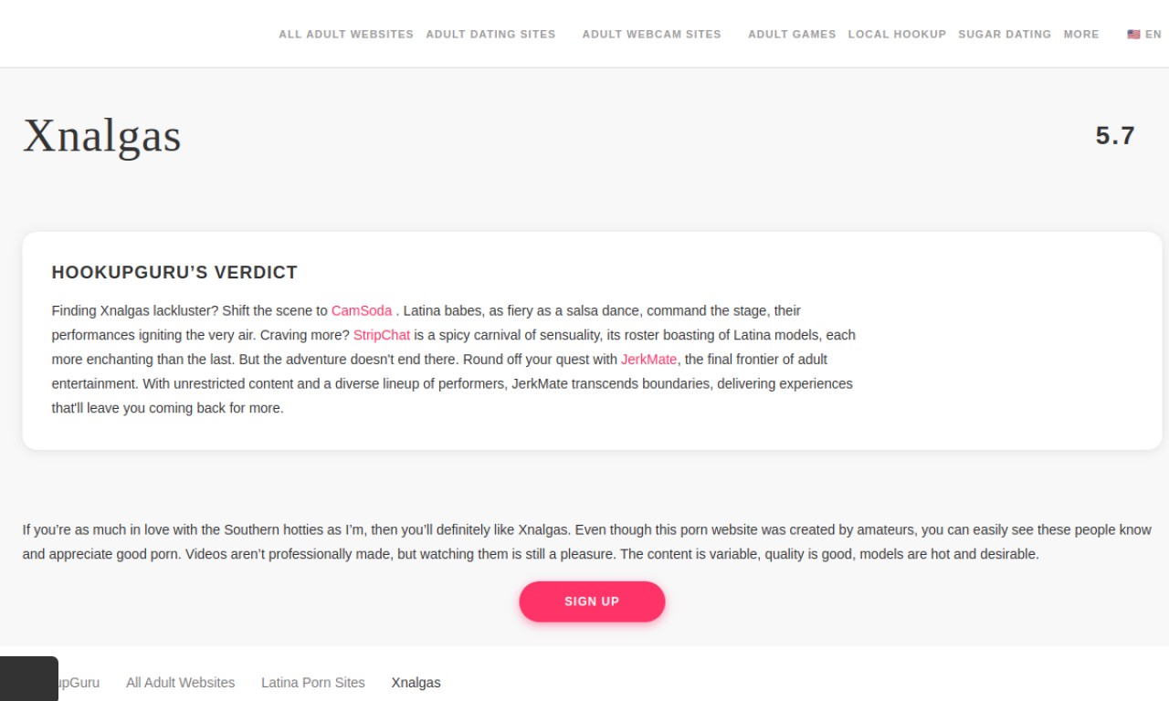The image size is (1169, 701).
Task: Click the Latina Porn Sites breadcrumb
Action: [313, 683]
